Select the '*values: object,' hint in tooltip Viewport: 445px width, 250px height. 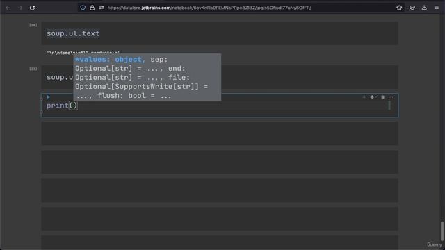110,60
